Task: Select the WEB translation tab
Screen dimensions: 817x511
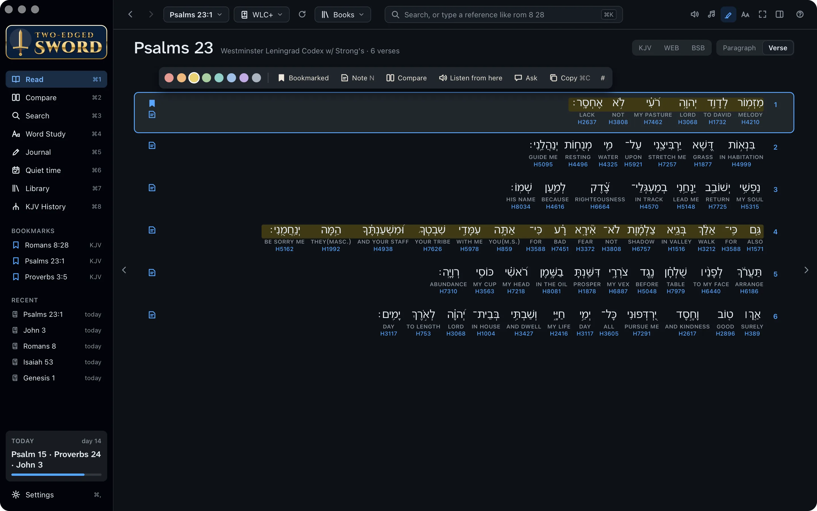Action: 671,48
